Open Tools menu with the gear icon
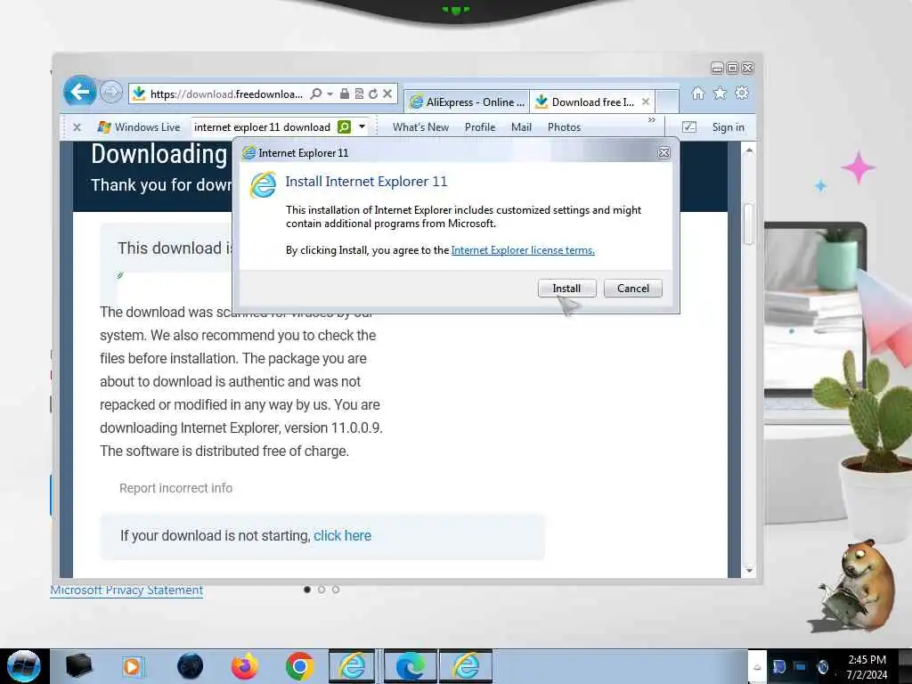The height and width of the screenshot is (684, 912). 742,93
